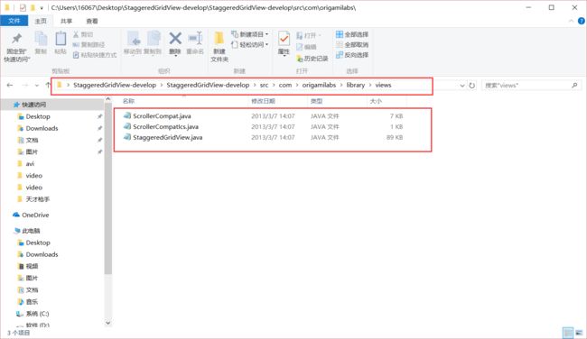Viewport: 587px width, 339px height.
Task: Click origamilabs in the breadcrumb path
Action: point(319,86)
